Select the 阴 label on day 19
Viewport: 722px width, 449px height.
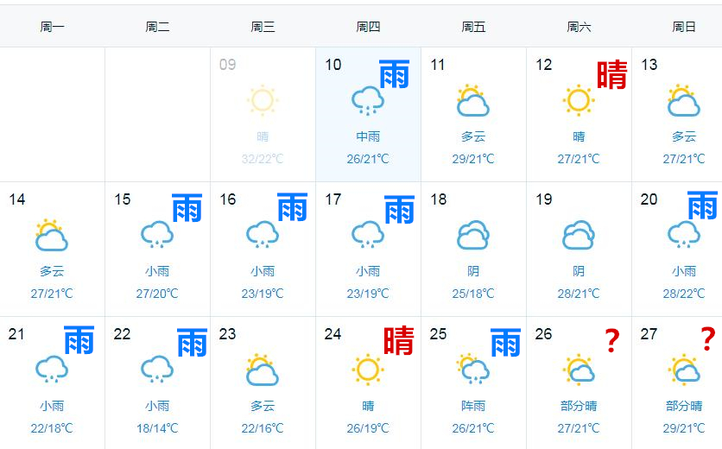[579, 271]
